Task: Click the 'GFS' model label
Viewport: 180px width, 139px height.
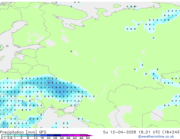Action: pos(43,132)
